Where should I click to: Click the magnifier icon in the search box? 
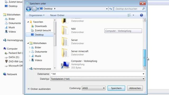[x=144, y=9]
